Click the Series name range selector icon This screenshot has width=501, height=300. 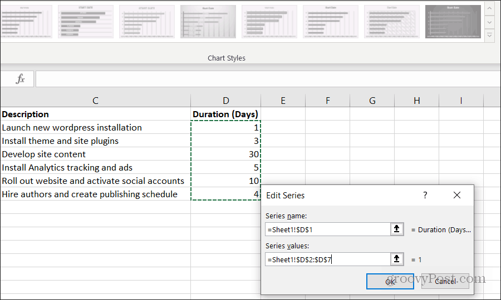pos(397,229)
